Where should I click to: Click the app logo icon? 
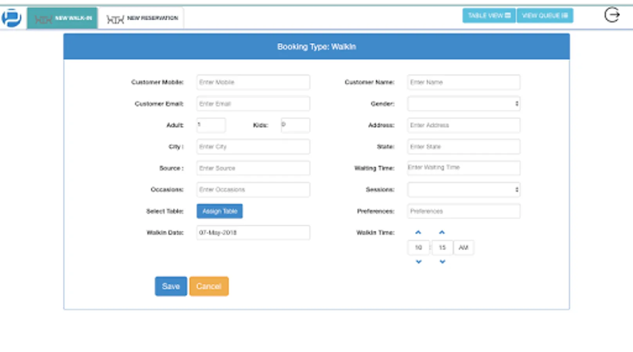(x=11, y=18)
